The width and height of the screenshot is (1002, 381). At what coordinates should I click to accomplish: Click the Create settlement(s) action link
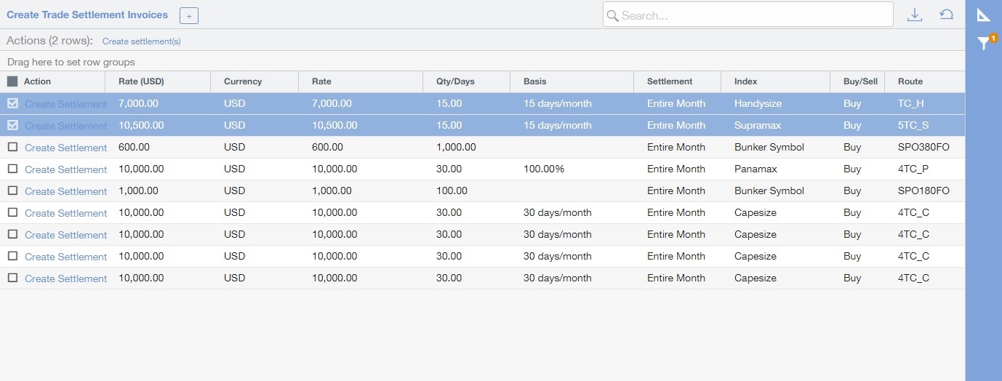coord(141,41)
